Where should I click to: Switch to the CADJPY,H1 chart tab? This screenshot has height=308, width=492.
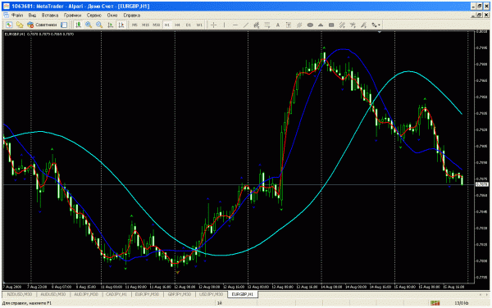pos(116,294)
